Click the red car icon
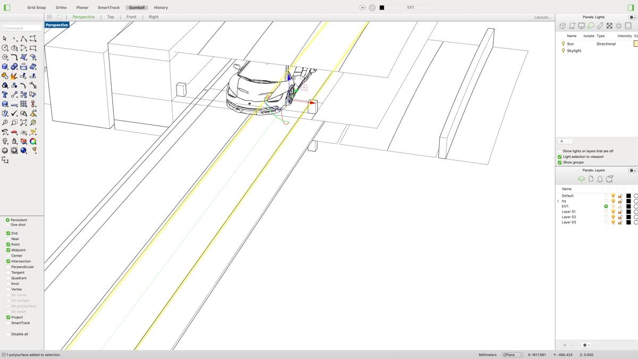 (14, 132)
